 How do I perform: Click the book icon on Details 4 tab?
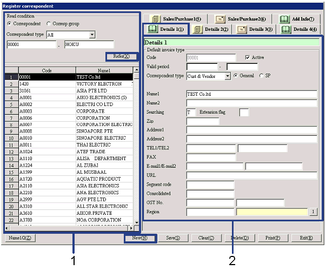click(286, 29)
